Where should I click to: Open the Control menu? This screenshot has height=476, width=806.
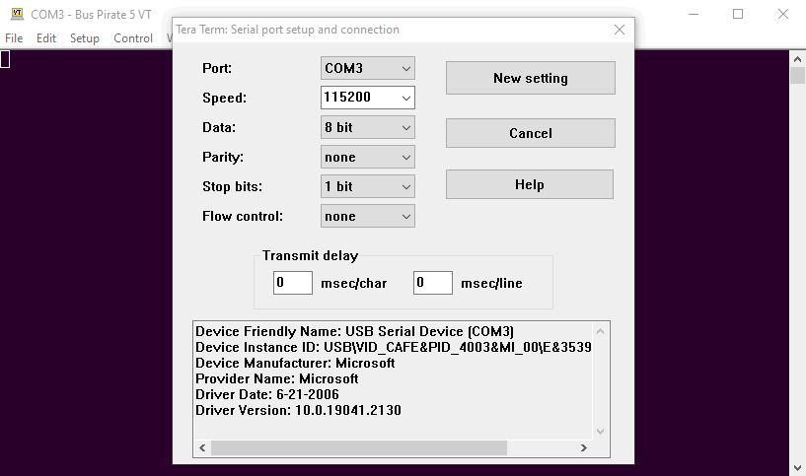pos(133,38)
